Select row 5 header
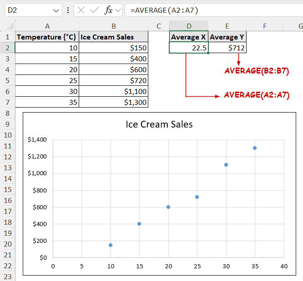Image resolution: width=303 pixels, height=281 pixels. click(x=8, y=80)
